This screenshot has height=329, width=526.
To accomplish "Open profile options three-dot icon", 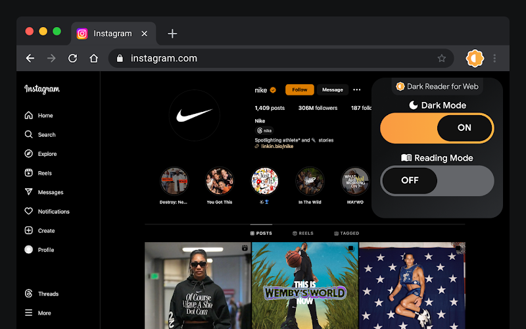I will 357,89.
